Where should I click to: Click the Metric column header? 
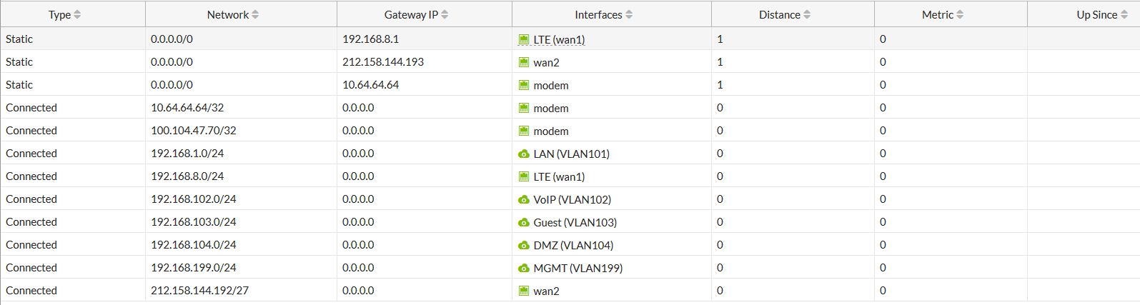(x=937, y=15)
